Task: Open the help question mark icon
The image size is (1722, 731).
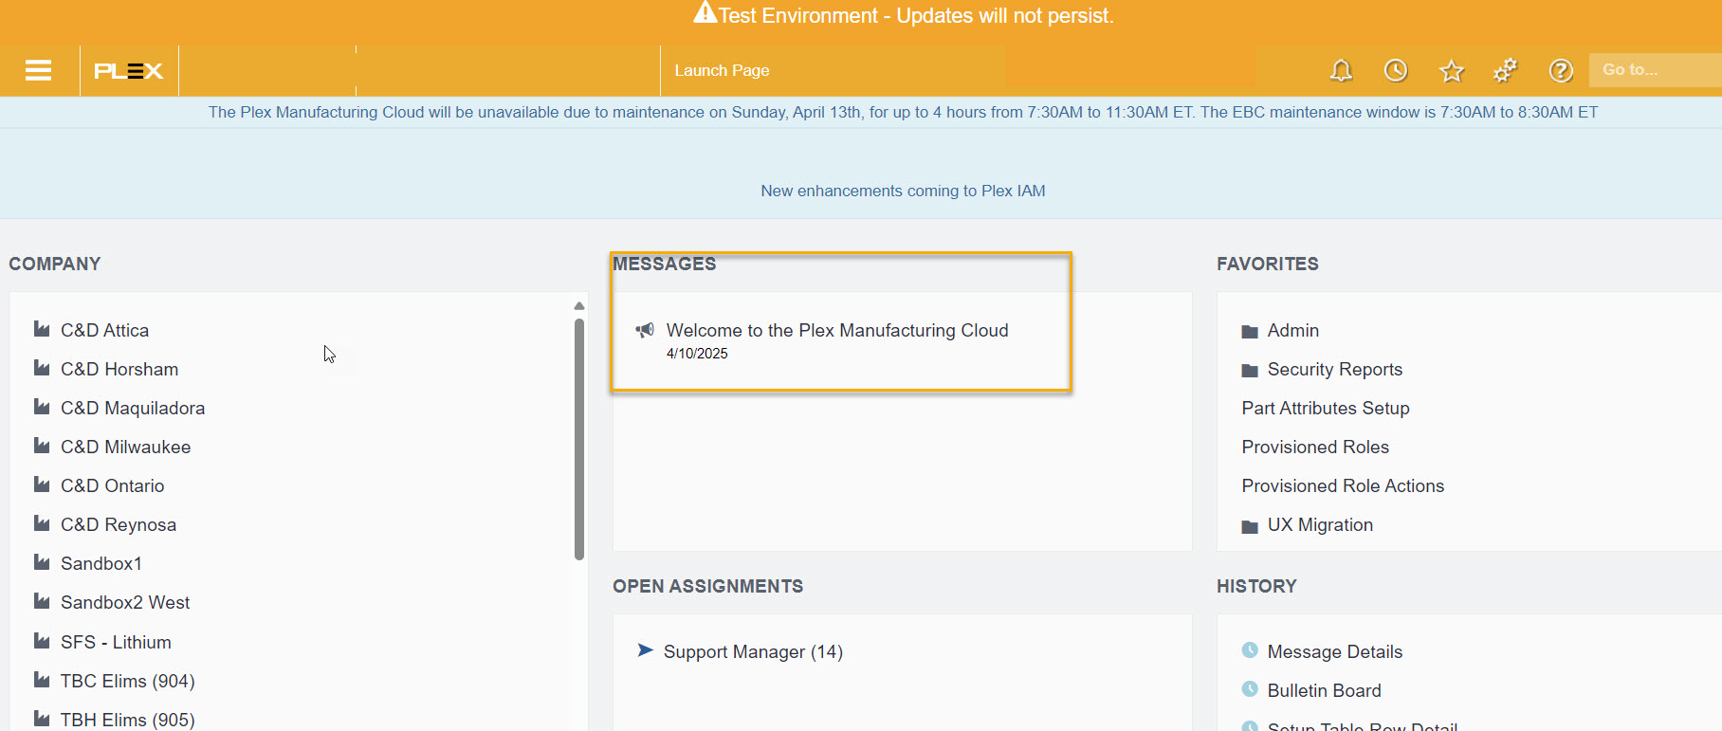Action: point(1561,70)
